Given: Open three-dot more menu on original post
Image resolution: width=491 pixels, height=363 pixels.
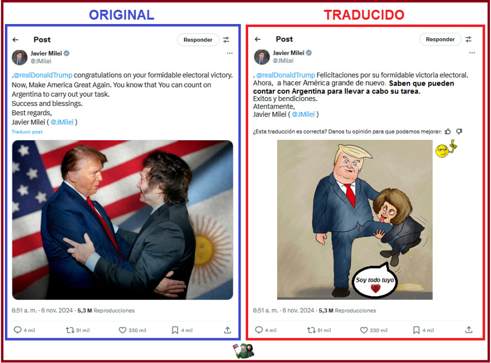Looking at the screenshot, I should [x=230, y=53].
